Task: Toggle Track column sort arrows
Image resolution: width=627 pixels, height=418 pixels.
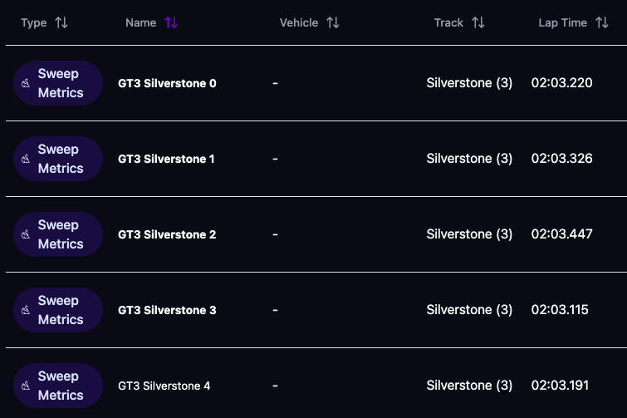Action: 478,22
